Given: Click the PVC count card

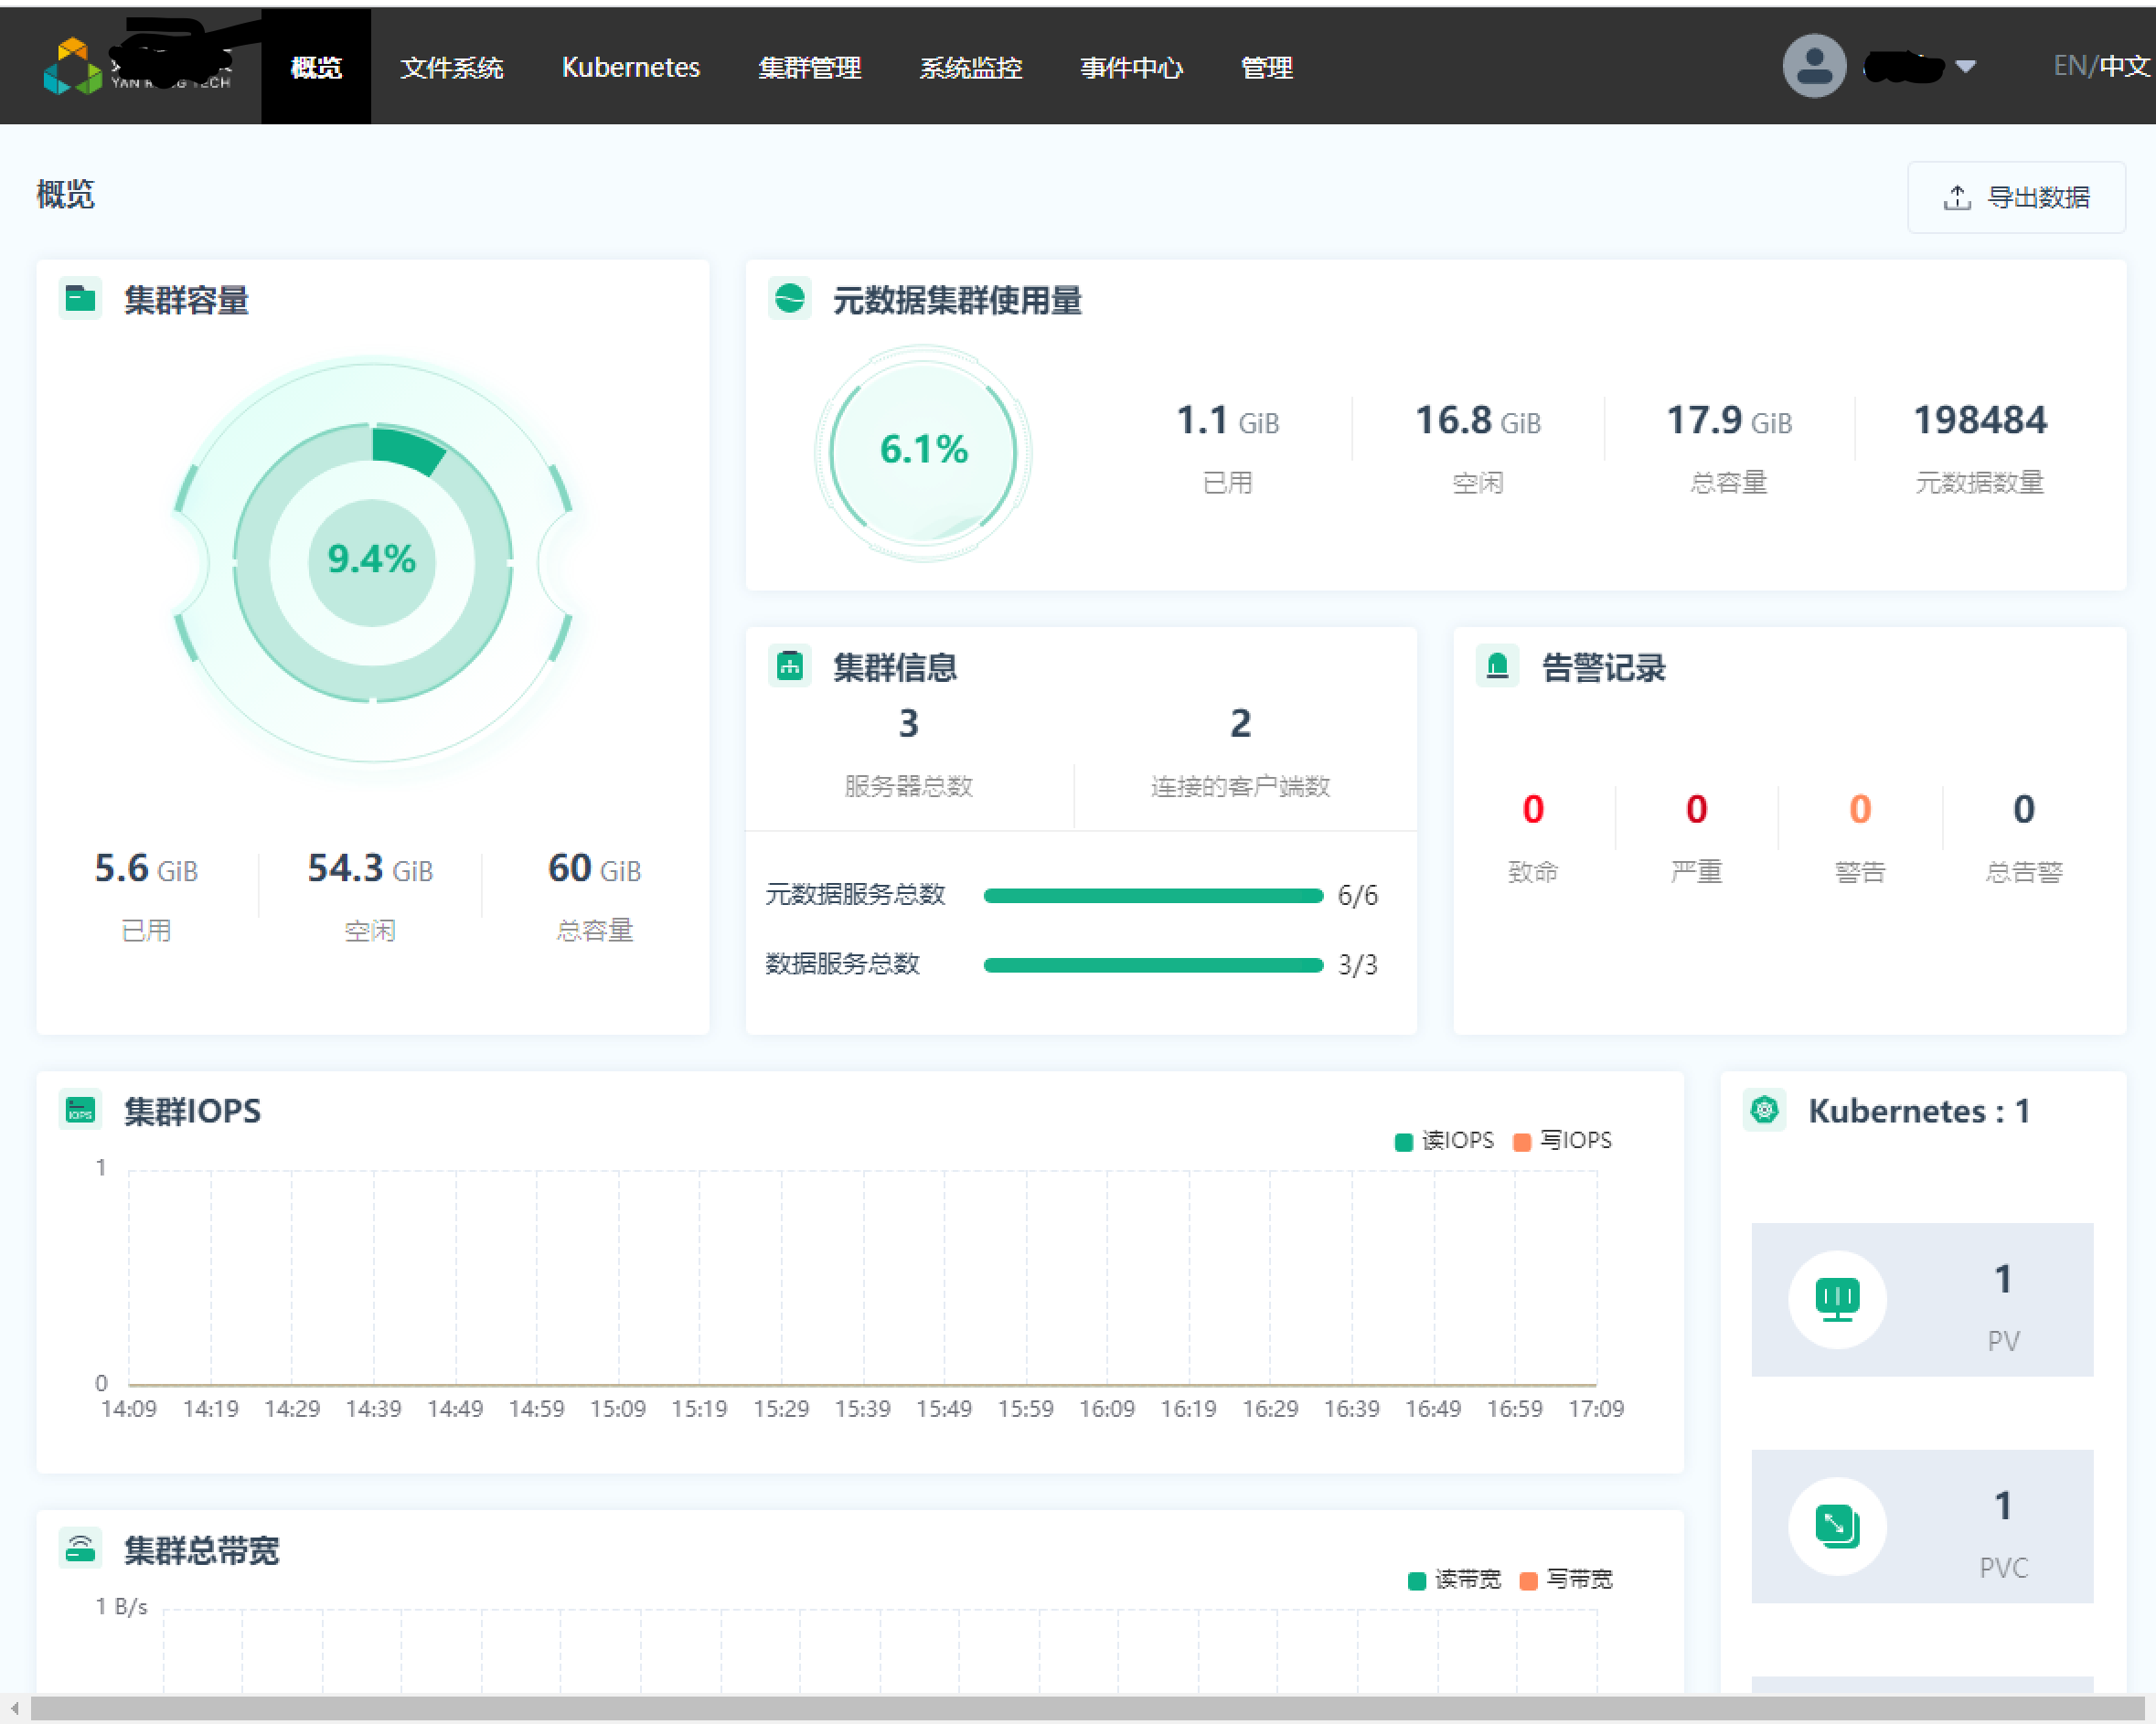Looking at the screenshot, I should (1922, 1526).
